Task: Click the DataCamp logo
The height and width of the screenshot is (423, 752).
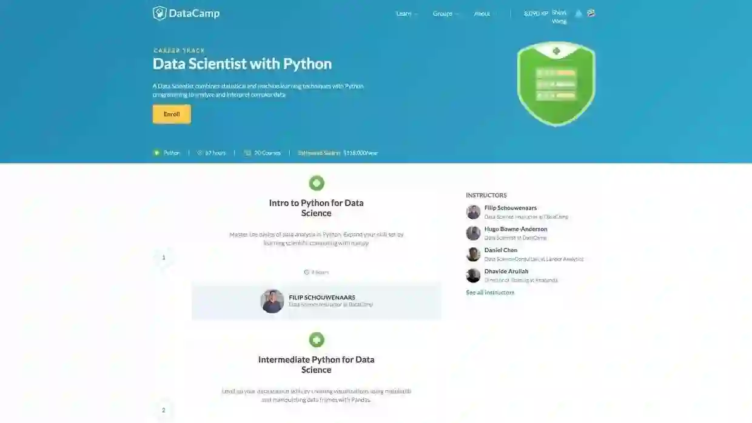Action: click(x=186, y=13)
